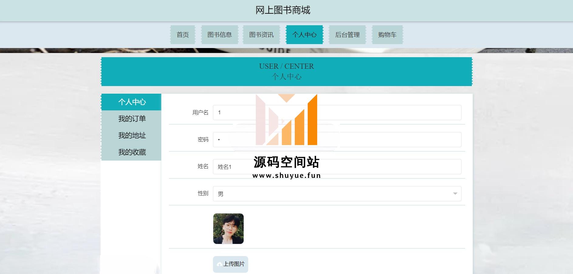Click the user avatar thumbnail
The height and width of the screenshot is (274, 573).
228,229
